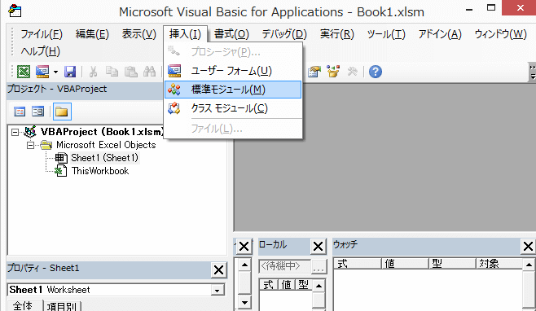
Task: Open the デバッグ(D) menu
Action: (x=284, y=34)
